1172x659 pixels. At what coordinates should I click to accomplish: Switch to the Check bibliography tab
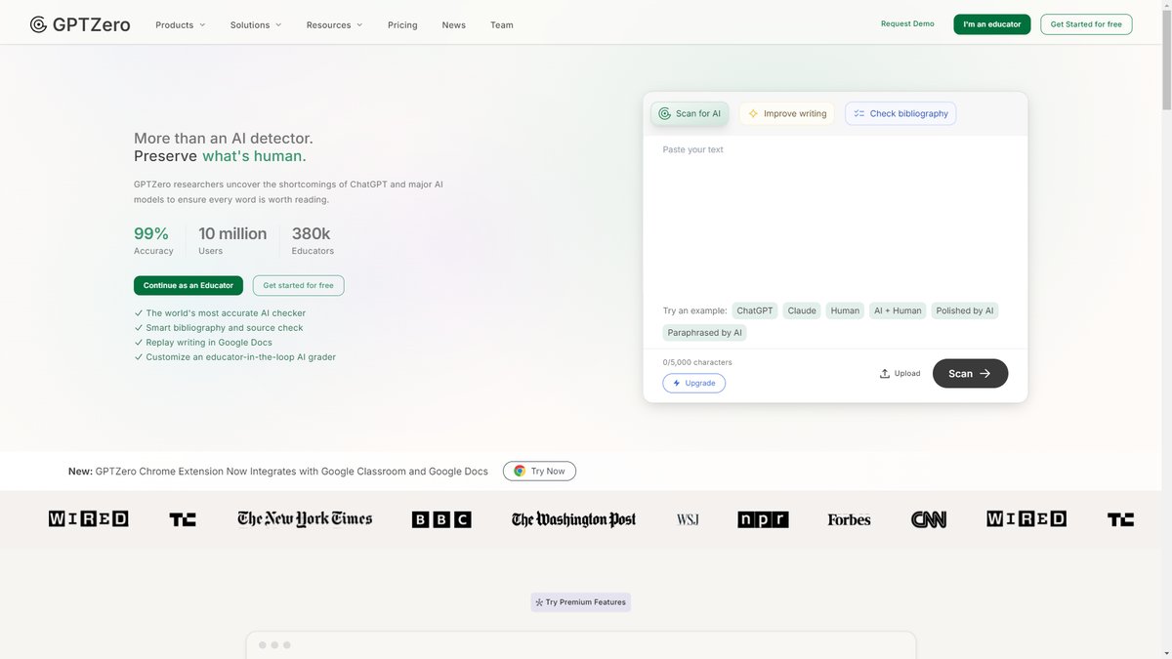900,113
